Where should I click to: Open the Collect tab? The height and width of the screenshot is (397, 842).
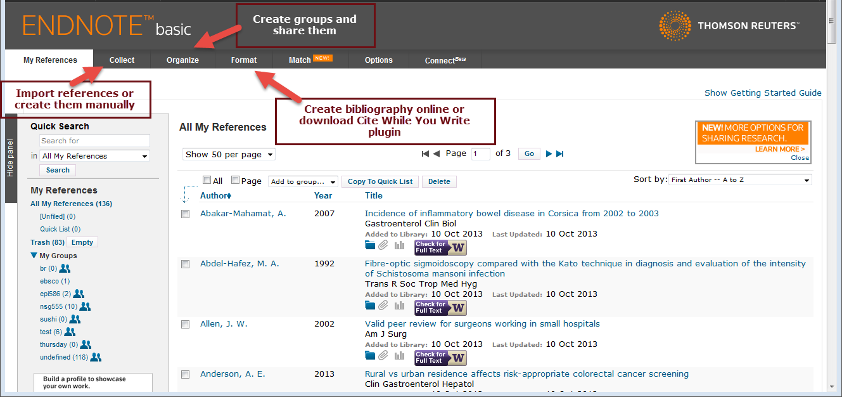tap(122, 60)
